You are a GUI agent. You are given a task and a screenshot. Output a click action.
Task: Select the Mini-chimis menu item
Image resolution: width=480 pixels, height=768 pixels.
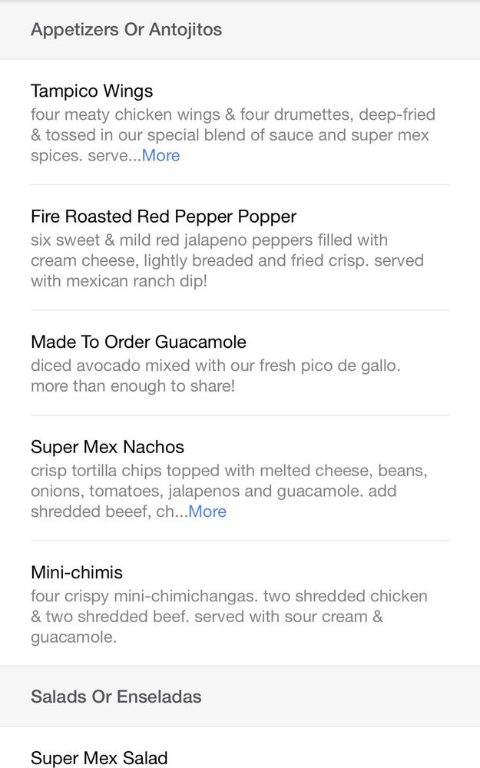pos(77,572)
